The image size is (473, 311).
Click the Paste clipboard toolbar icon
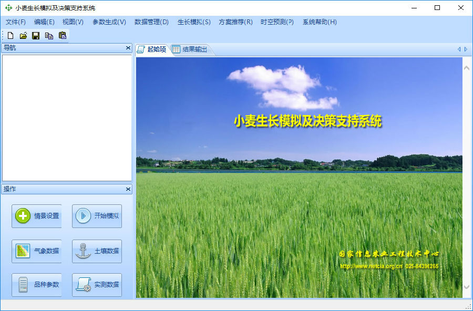coord(63,36)
